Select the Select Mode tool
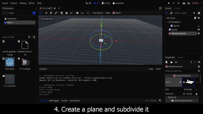This screenshot has width=203, height=114. [x=41, y=13]
